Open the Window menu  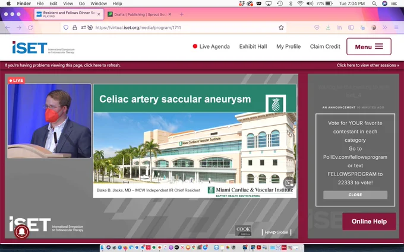pos(99,4)
